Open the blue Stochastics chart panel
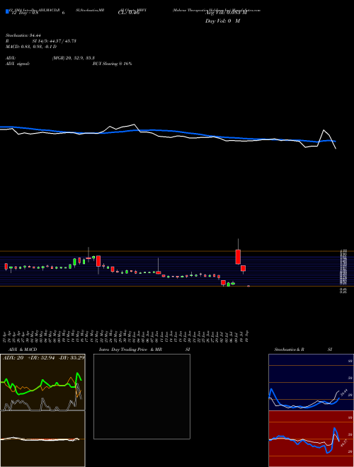 tap(311, 382)
